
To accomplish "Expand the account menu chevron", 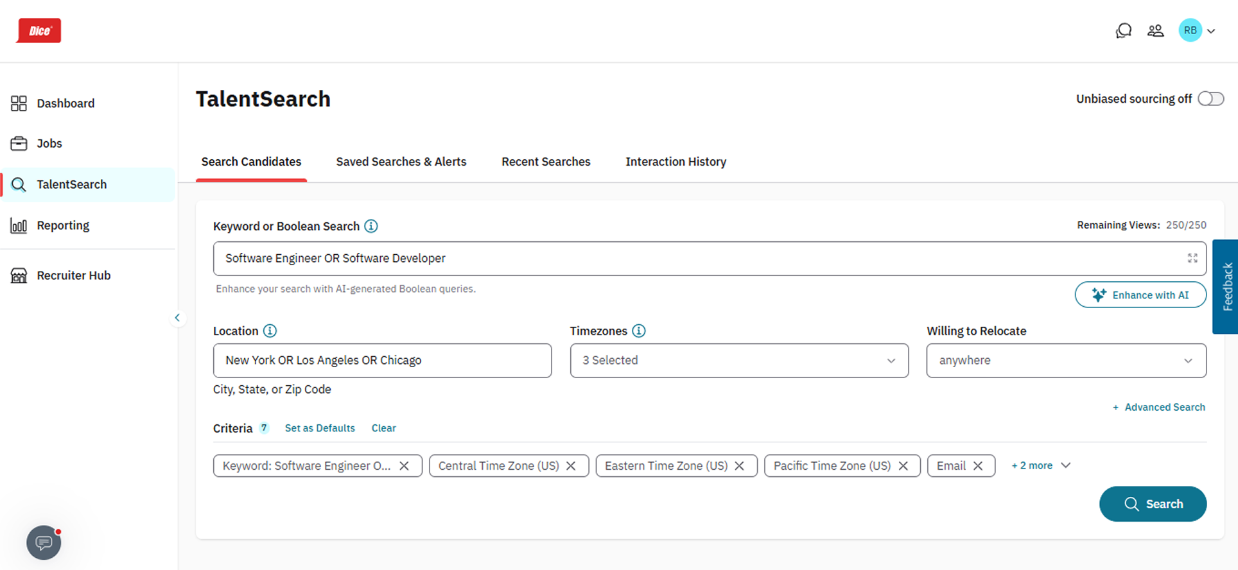I will point(1211,31).
